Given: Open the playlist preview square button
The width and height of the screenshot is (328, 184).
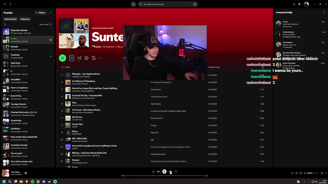Looking at the screenshot, I should pos(72,58).
